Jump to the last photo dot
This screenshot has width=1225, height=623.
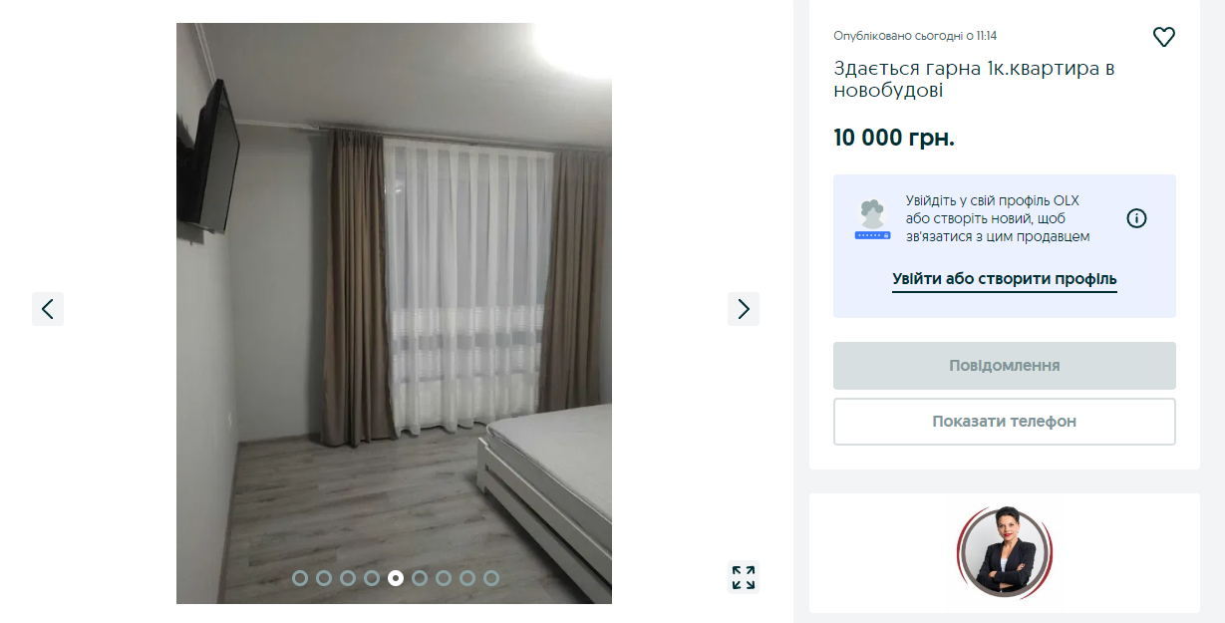[x=491, y=577]
